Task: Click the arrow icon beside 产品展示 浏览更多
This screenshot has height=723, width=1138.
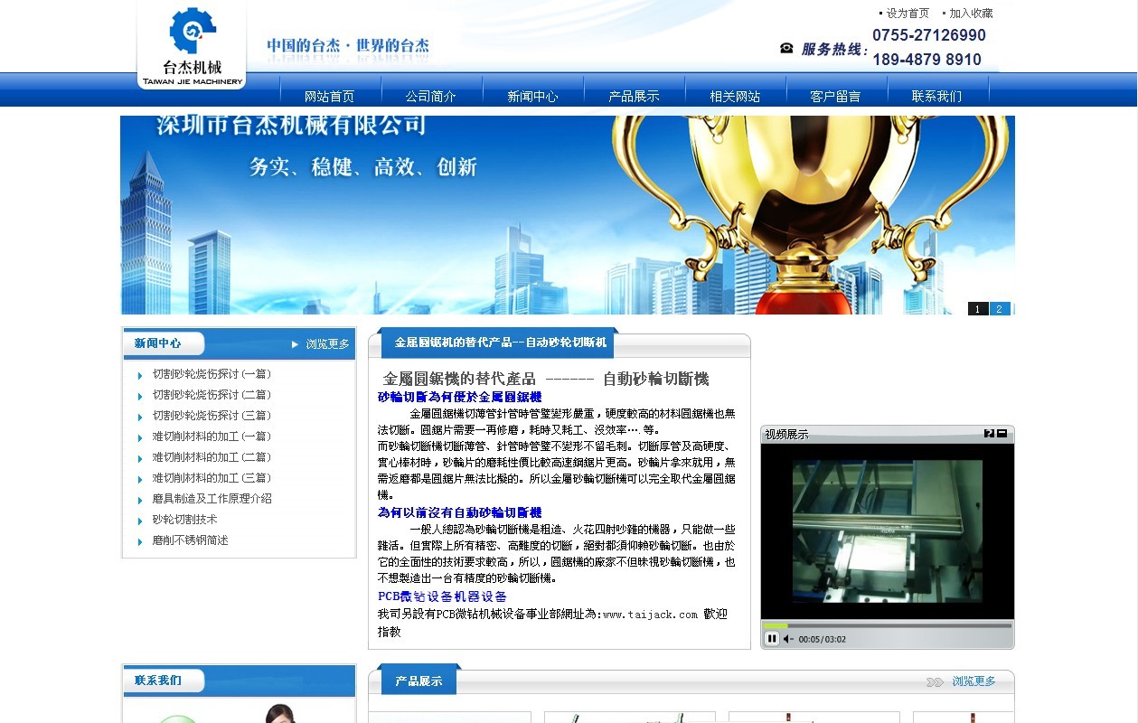Action: click(935, 681)
